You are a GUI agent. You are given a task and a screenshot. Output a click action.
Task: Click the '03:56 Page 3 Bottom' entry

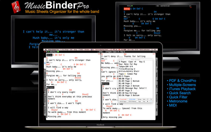pos(129,95)
